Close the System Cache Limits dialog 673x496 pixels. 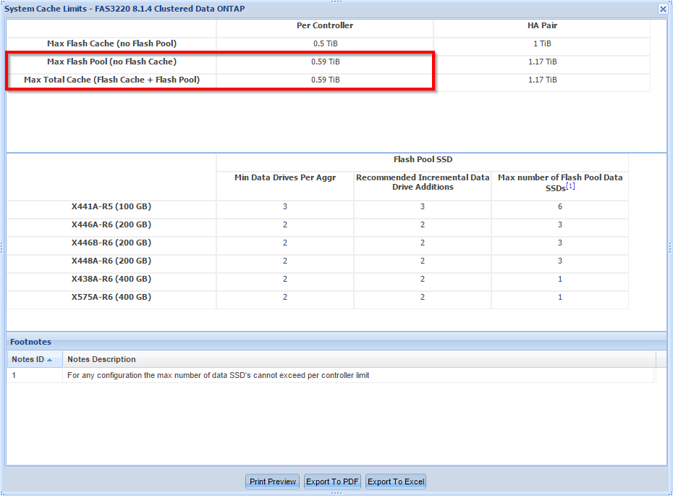[662, 9]
